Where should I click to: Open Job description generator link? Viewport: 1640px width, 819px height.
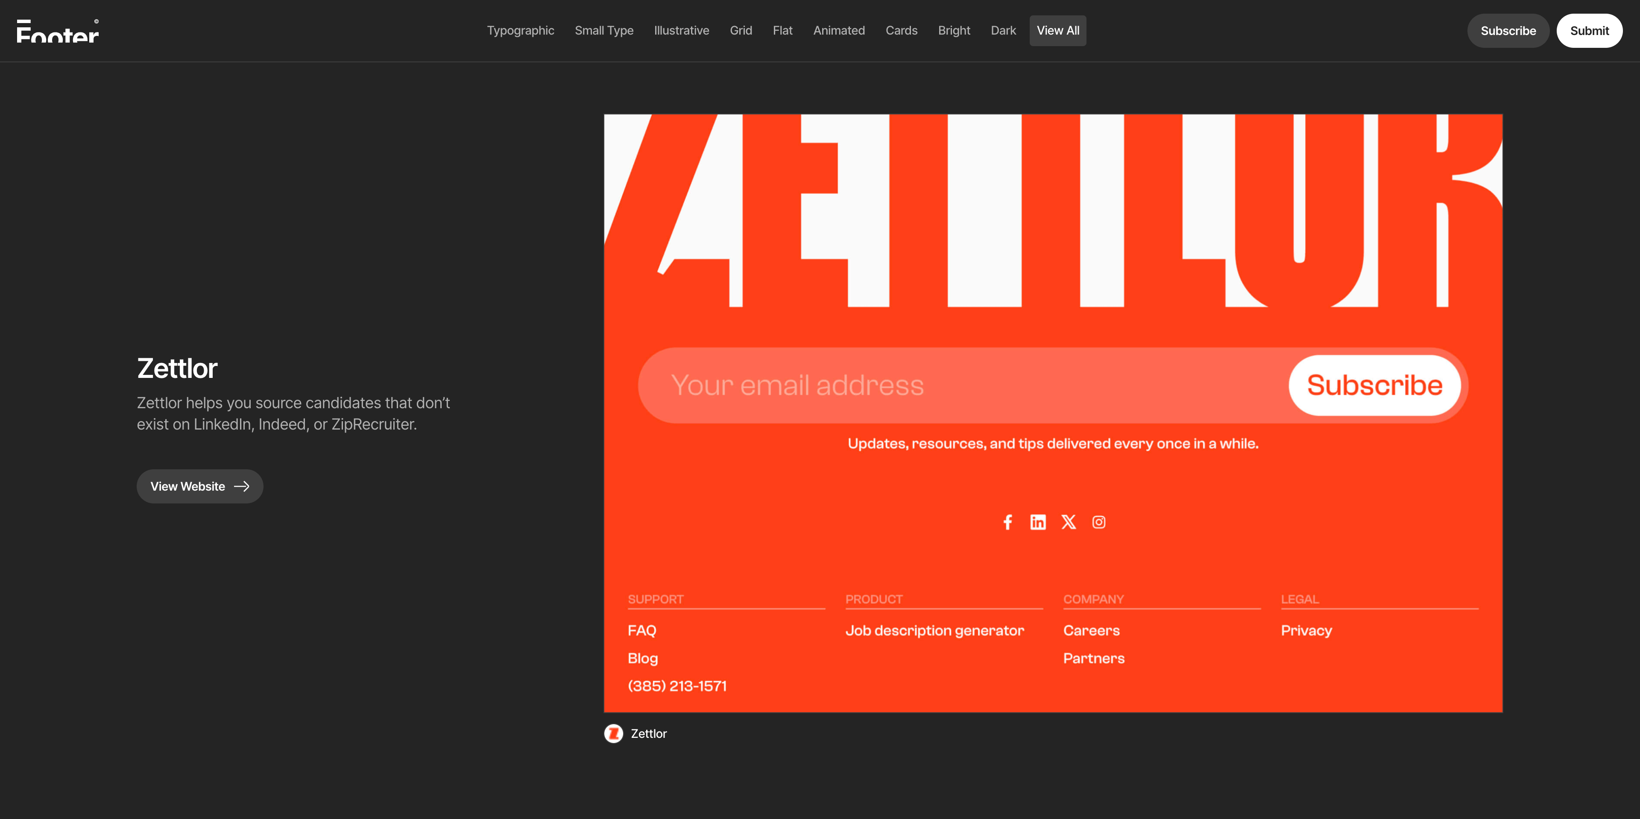pyautogui.click(x=934, y=631)
